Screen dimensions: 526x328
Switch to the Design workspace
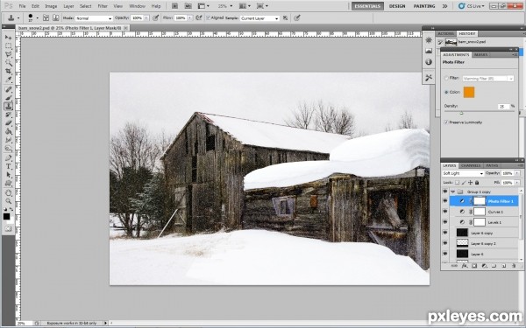[x=397, y=6]
